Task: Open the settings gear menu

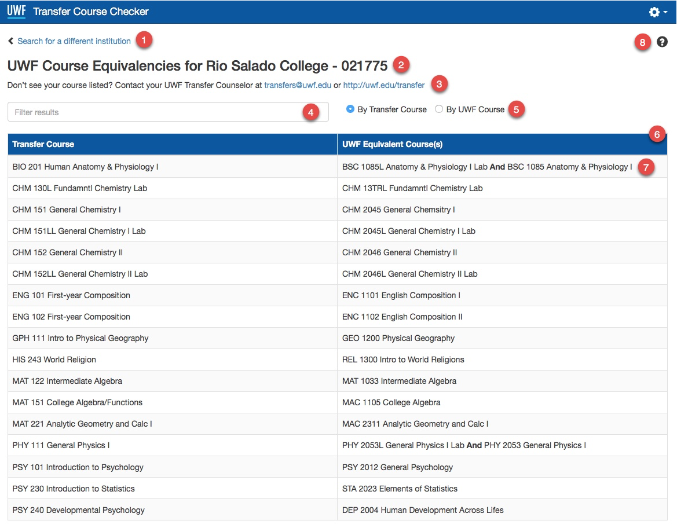Action: coord(658,12)
